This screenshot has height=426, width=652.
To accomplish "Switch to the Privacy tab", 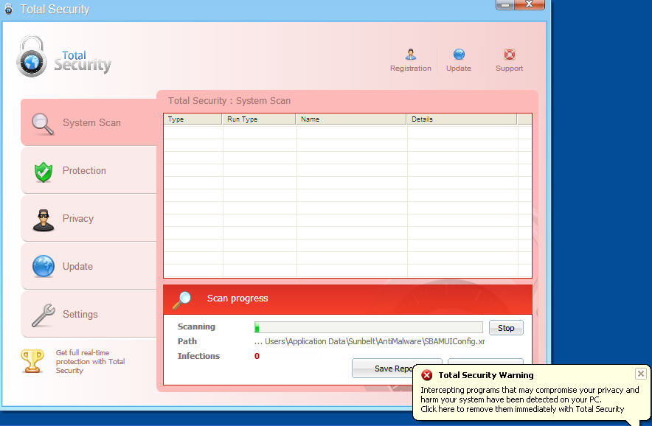I will click(89, 218).
